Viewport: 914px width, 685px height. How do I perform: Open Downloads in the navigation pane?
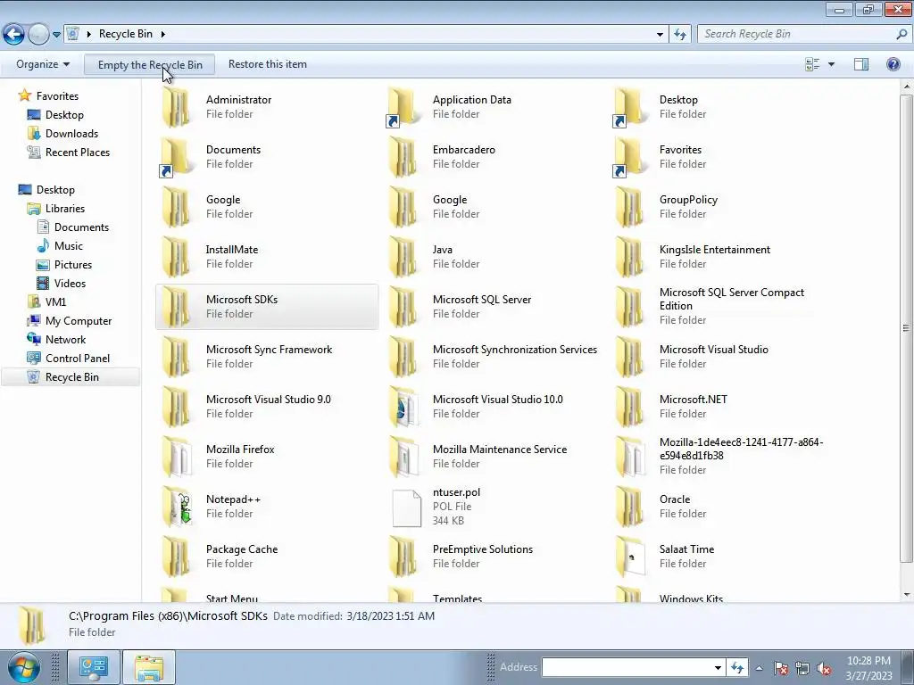point(71,134)
